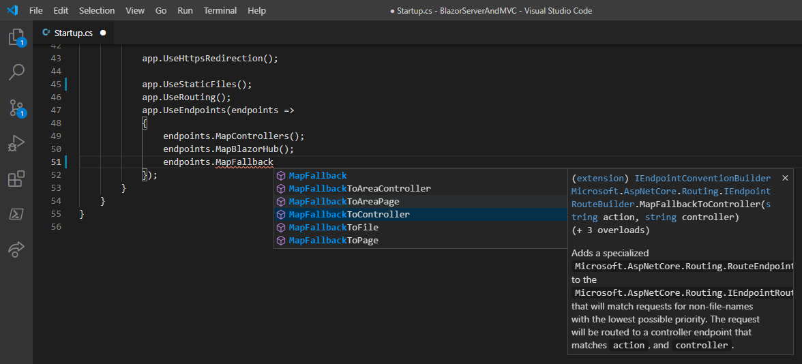Click the endpoints.MapBlazorHub() line

pos(228,149)
